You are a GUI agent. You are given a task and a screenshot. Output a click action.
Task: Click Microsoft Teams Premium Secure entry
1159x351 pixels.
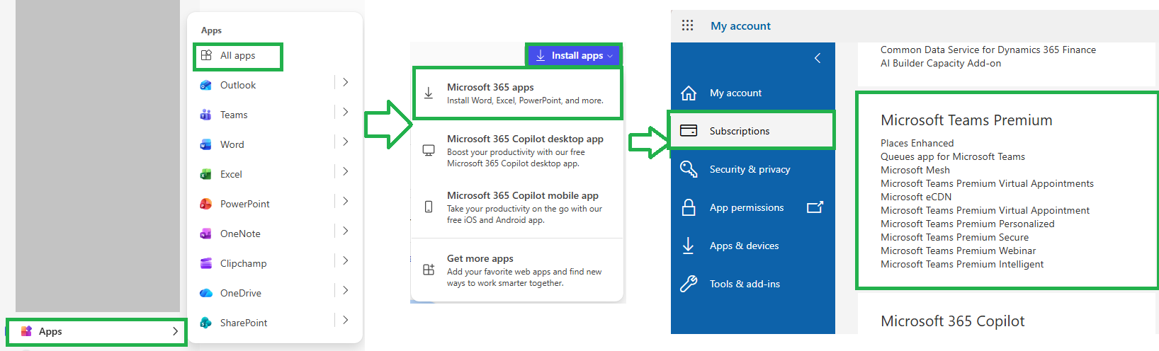954,237
